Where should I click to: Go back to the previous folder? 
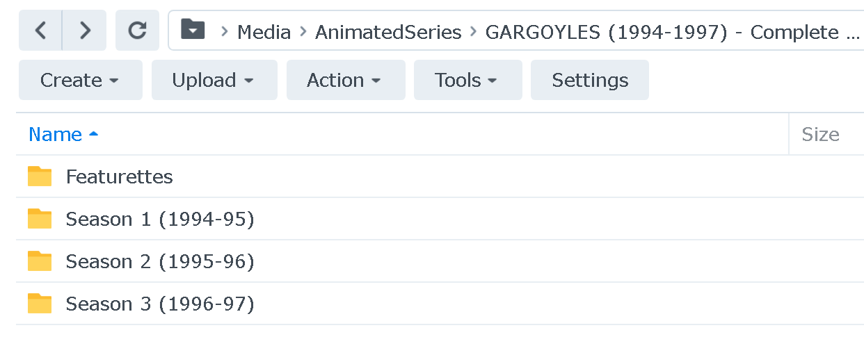point(41,31)
